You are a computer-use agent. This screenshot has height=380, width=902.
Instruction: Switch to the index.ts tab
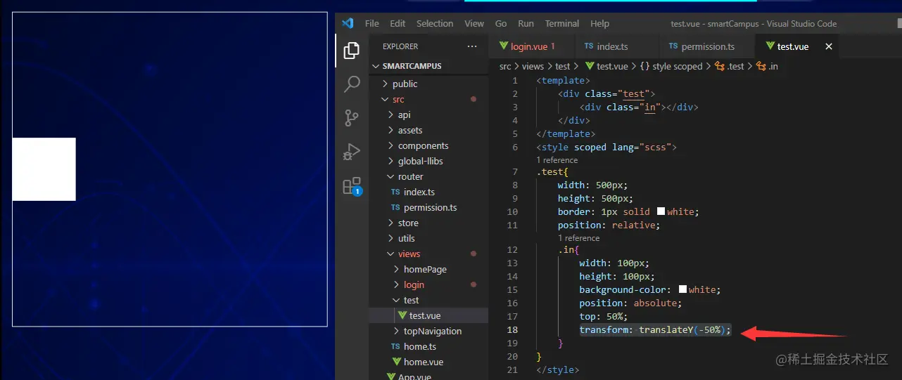click(617, 46)
